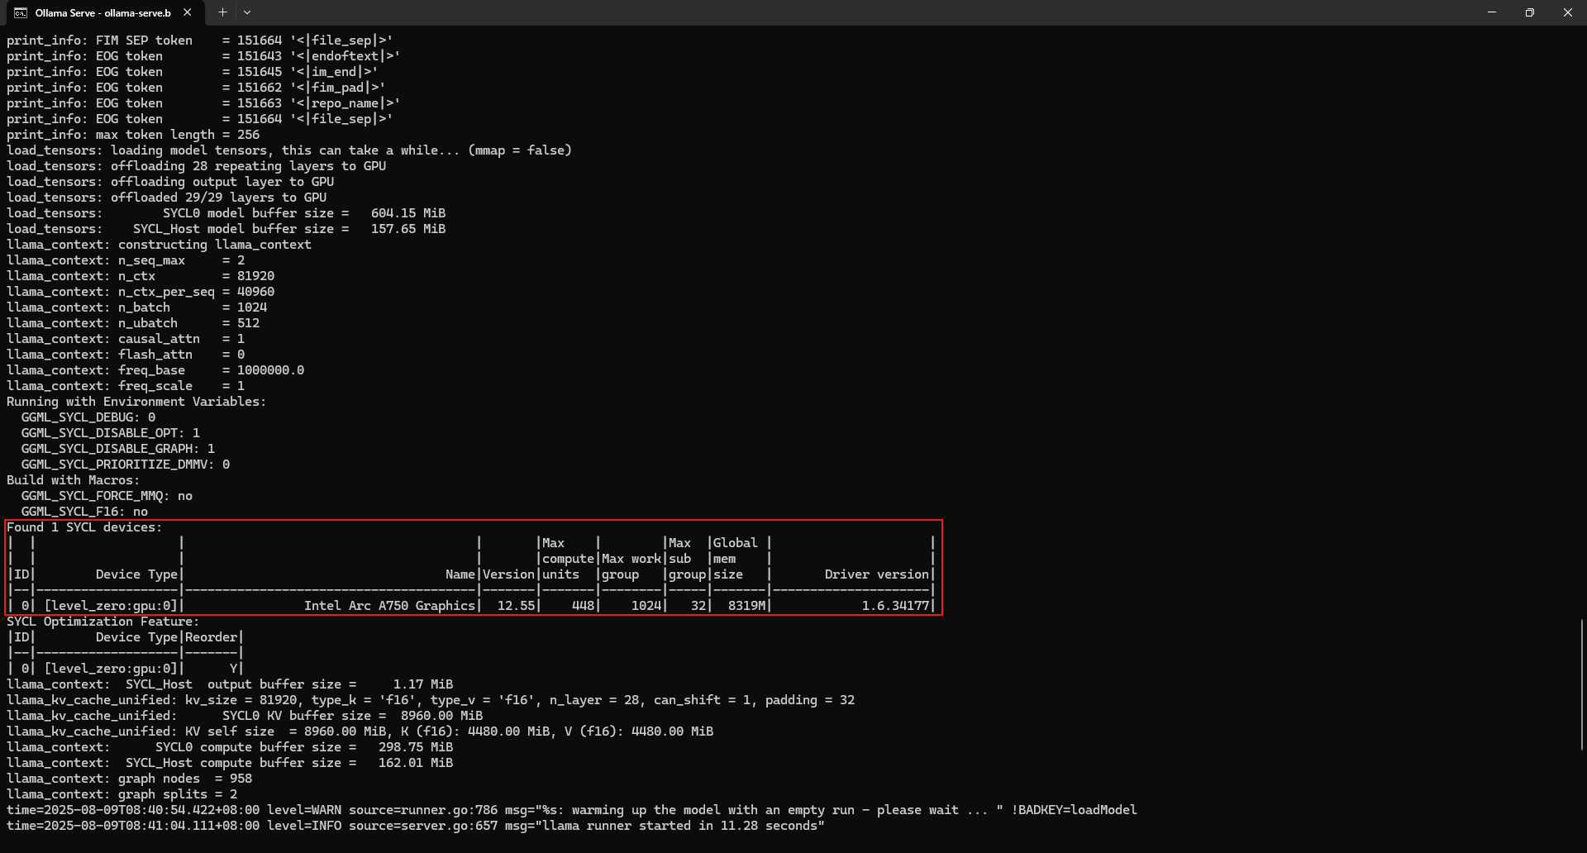The height and width of the screenshot is (853, 1587).
Task: Restore down the terminal window
Action: pos(1530,12)
